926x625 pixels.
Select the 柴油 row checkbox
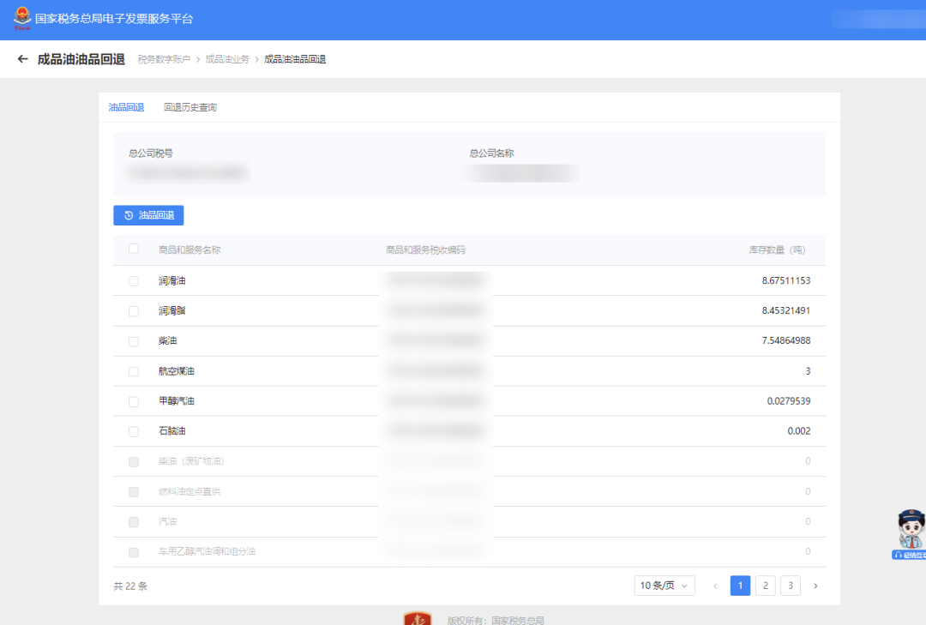pos(134,341)
